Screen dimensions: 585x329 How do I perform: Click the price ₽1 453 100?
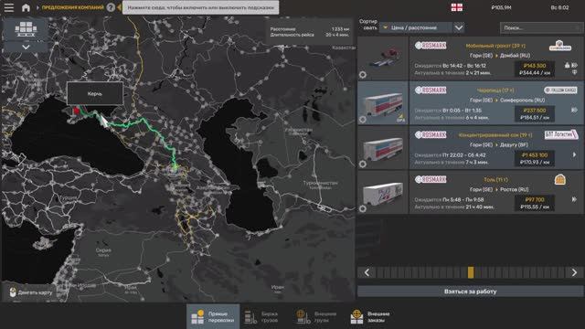534,154
